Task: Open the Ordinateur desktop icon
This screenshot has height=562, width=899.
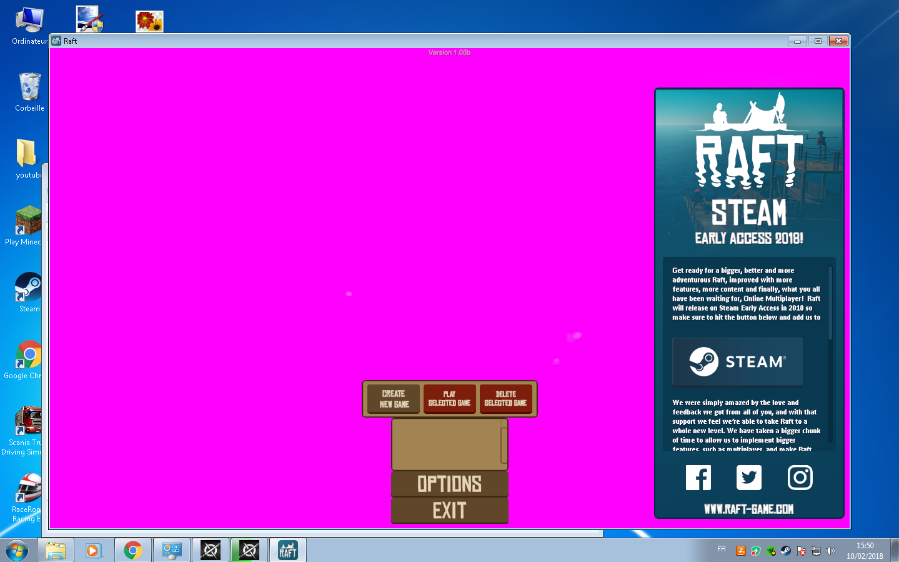Action: [x=29, y=26]
